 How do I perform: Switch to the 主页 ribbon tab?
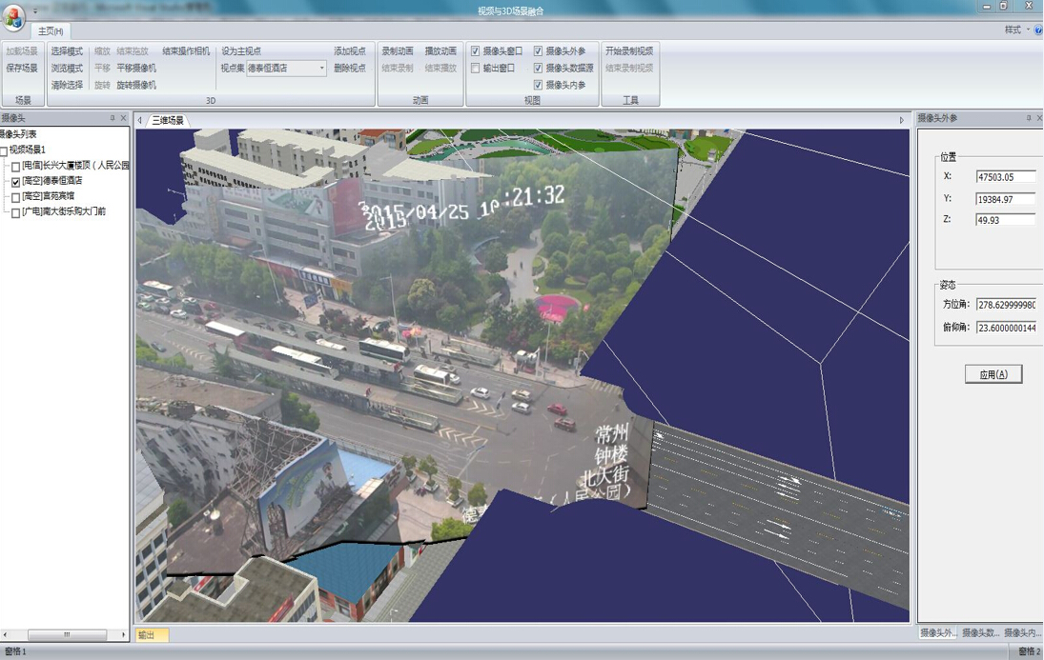coord(50,31)
